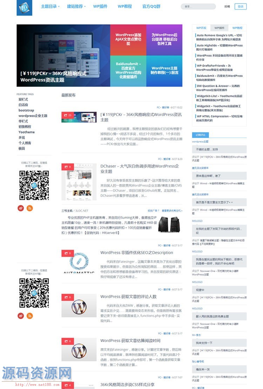Open the comment 不错的主题，支持
The height and width of the screenshot is (389, 263).
click(x=219, y=149)
